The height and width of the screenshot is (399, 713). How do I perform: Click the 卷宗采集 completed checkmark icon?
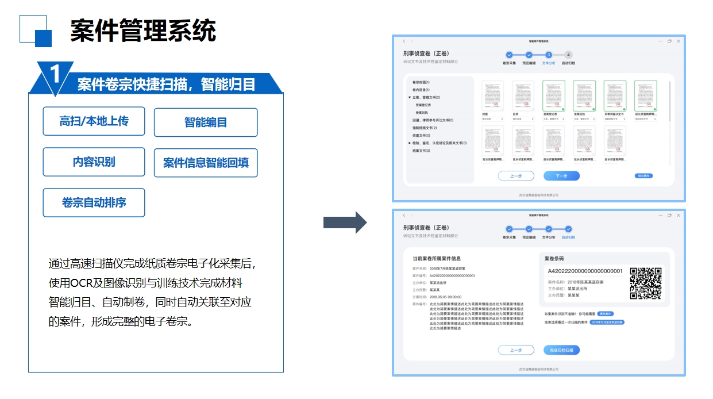pos(509,55)
